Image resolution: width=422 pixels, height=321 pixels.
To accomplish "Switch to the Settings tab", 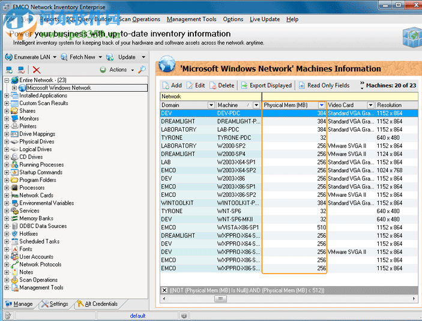I will pyautogui.click(x=55, y=304).
